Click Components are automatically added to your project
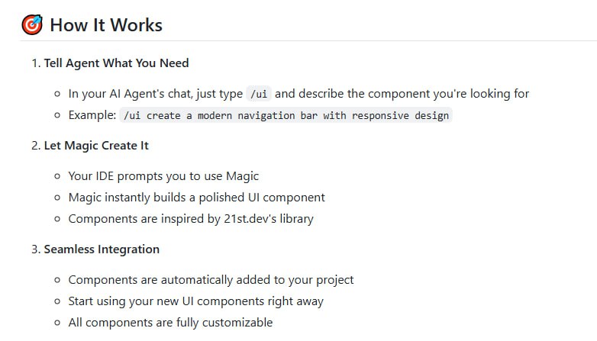This screenshot has width=597, height=341. tap(211, 280)
